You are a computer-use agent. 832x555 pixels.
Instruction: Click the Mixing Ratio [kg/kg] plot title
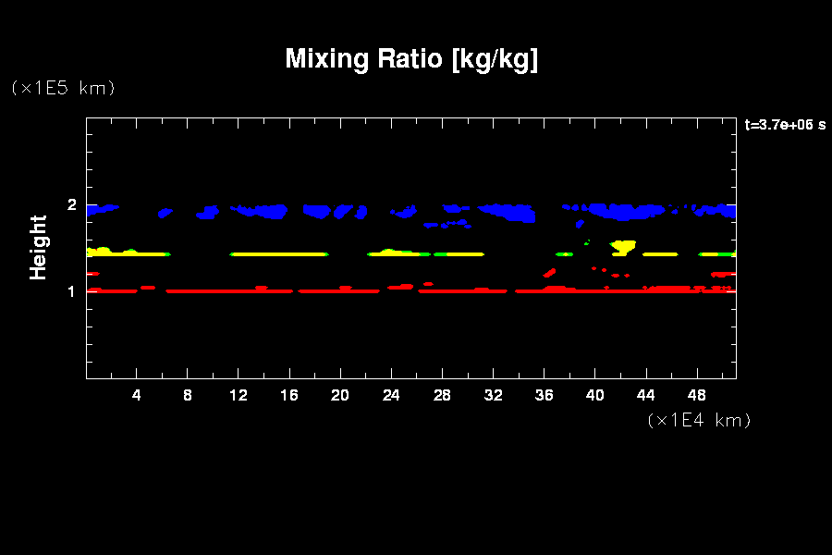pyautogui.click(x=411, y=59)
